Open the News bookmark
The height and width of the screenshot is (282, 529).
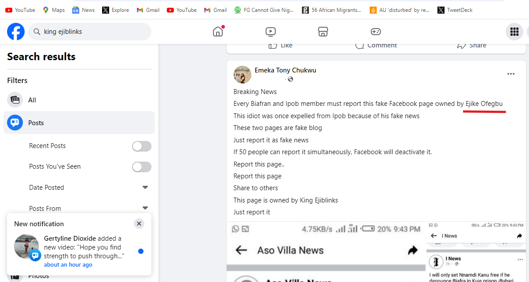click(84, 10)
